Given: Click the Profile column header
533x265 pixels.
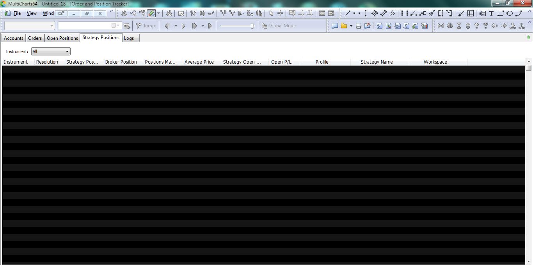Looking at the screenshot, I should pyautogui.click(x=322, y=62).
